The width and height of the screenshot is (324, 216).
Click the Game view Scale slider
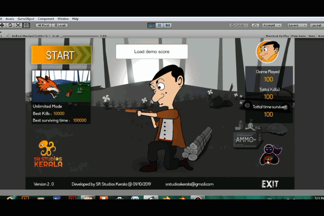click(x=80, y=36)
